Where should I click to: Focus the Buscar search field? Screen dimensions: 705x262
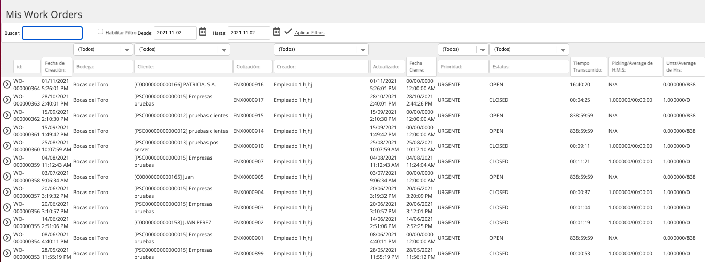(x=52, y=33)
